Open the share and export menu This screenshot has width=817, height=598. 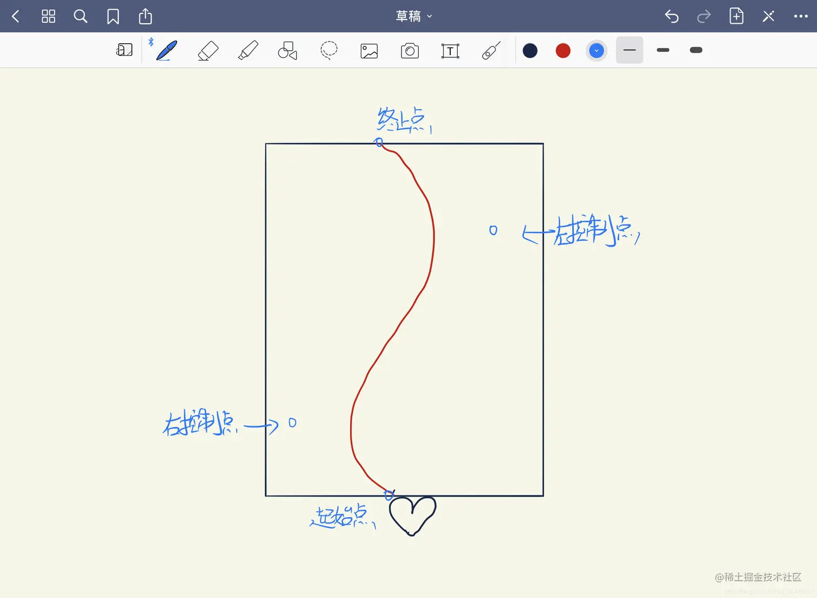coord(145,16)
